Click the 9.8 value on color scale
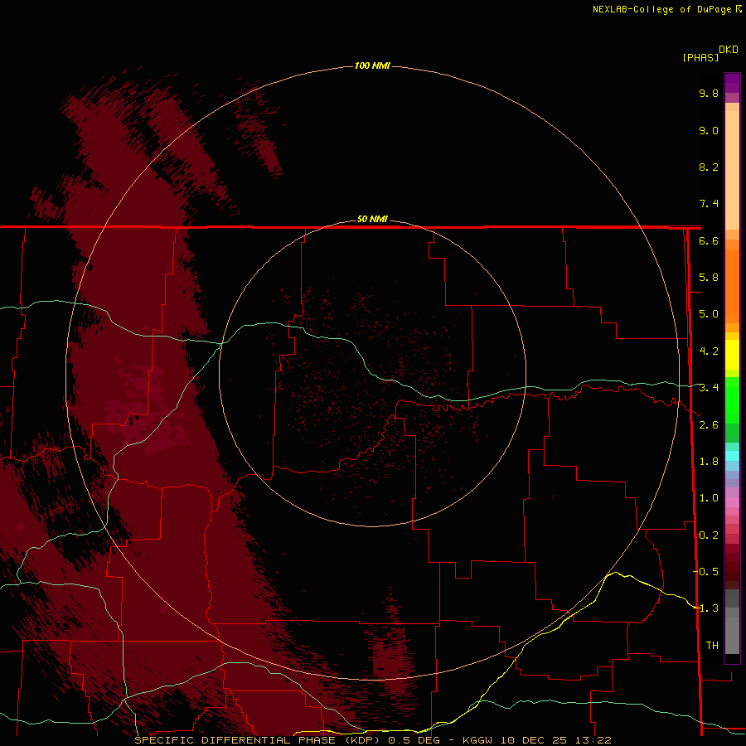Viewport: 746px width, 746px height. (709, 93)
